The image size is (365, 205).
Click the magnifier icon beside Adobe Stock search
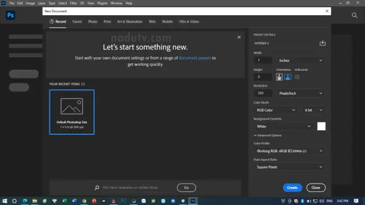coord(97,188)
